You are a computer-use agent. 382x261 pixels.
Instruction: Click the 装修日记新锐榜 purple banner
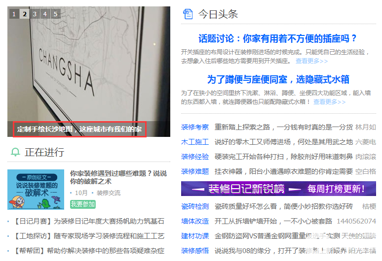pos(278,189)
